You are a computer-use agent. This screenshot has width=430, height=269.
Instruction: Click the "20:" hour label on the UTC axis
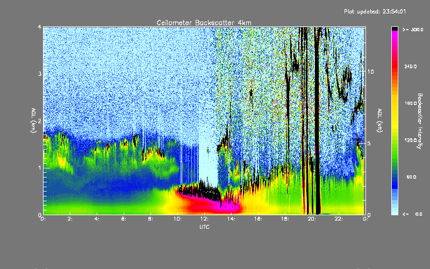click(312, 219)
